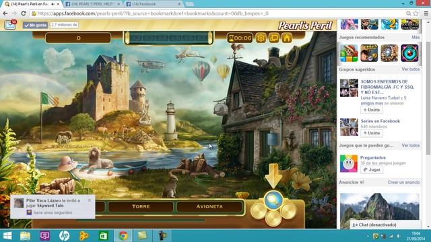Screen dimensions: 431x242
Task: Open SOMOS ENFERMOS DE FIBROMIALGIA group link
Action: 387,87
